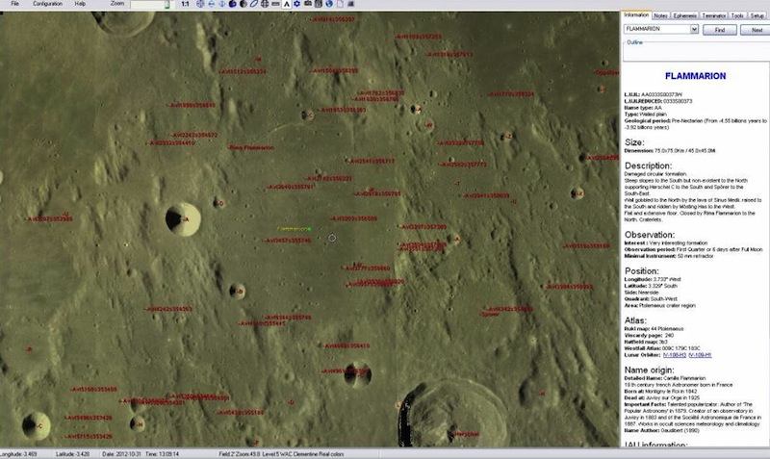This screenshot has width=770, height=459.
Task: Click the blue crosshair centering icon in toolbar
Action: 200,4
